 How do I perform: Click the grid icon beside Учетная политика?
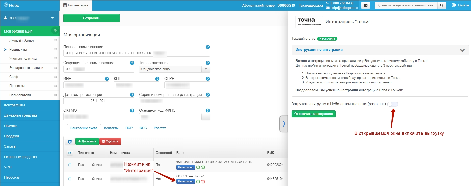coord(56,59)
